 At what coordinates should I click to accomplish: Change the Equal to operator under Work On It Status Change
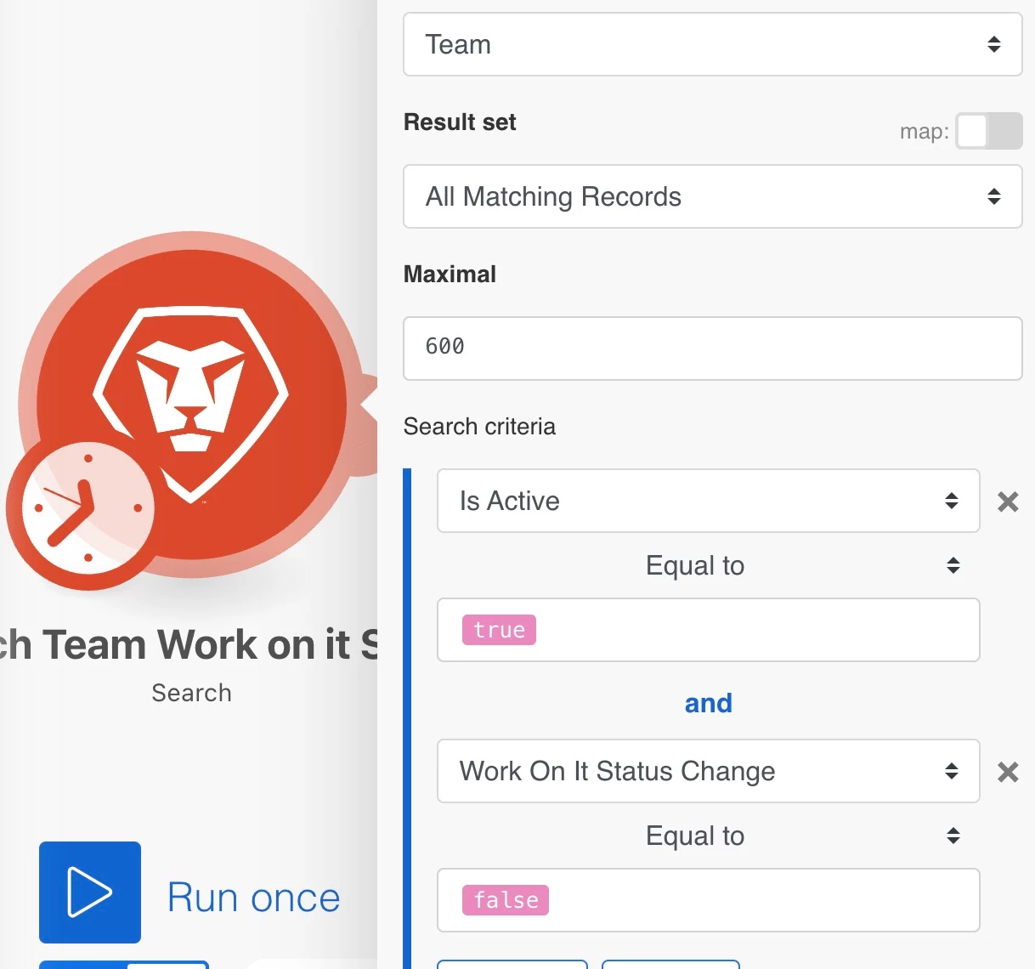(x=708, y=836)
